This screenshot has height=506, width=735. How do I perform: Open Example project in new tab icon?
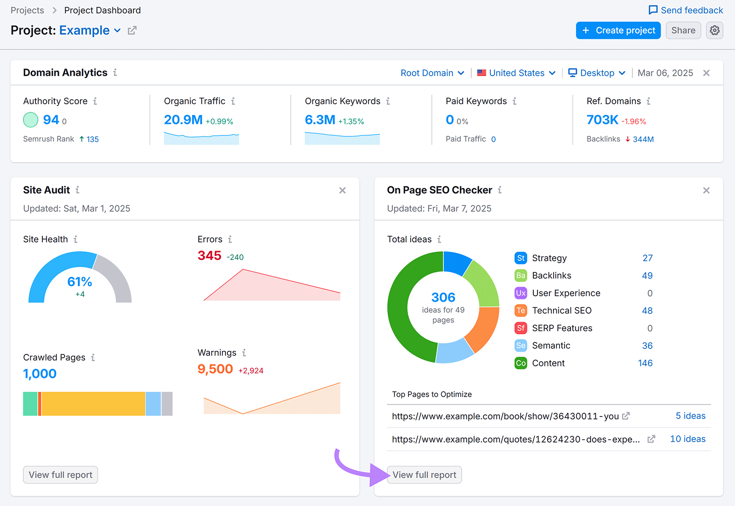[x=132, y=30]
